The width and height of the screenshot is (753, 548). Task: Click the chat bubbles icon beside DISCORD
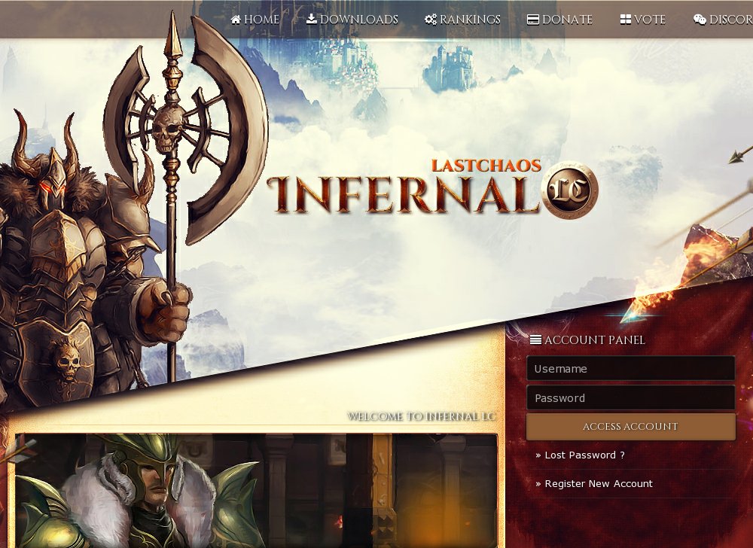699,20
